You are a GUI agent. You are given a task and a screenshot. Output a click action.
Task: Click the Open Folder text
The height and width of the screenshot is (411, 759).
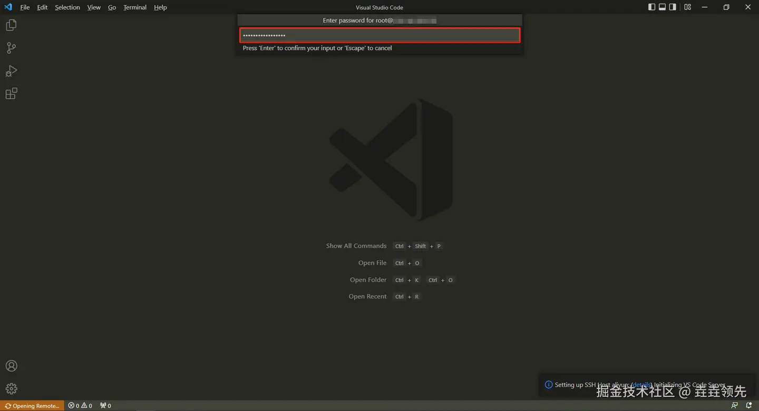(368, 279)
